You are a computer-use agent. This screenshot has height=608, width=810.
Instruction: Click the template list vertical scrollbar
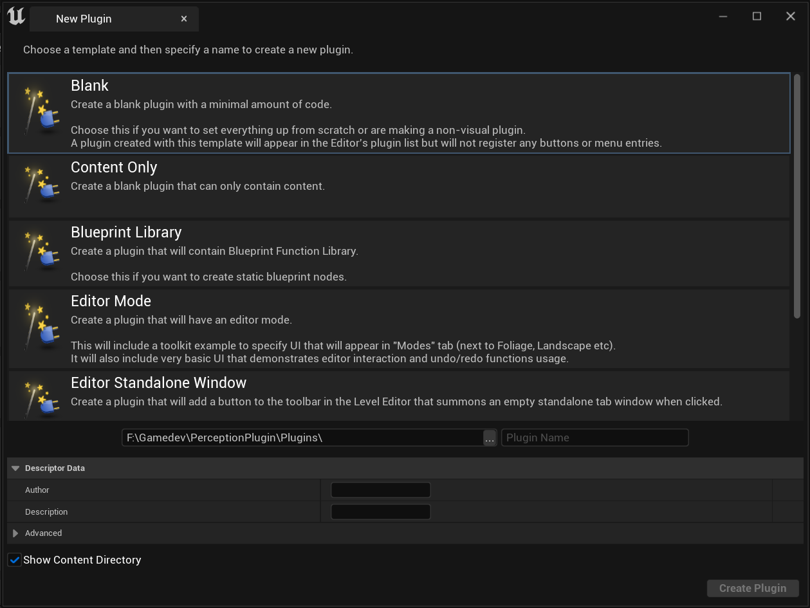[797, 196]
